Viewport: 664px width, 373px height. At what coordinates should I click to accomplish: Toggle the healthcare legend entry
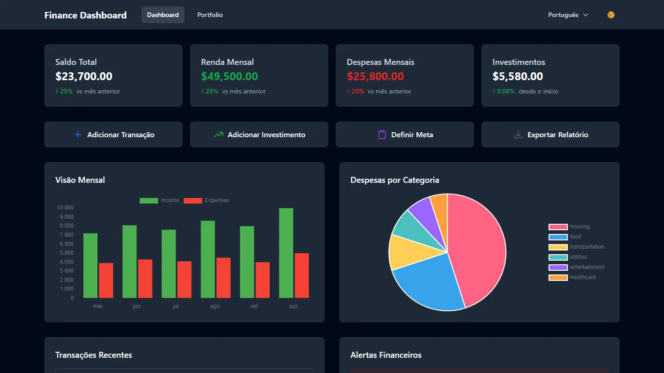572,277
